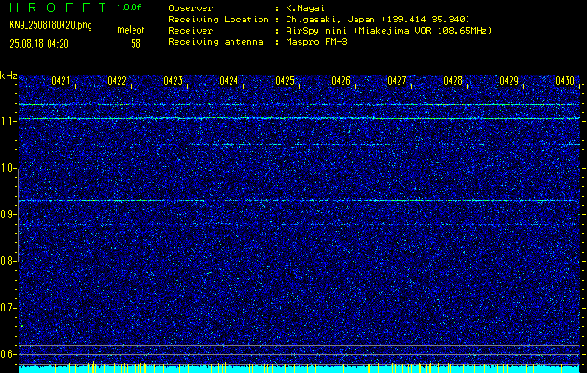Click the 1.1 kHz axis label
Screen dimensions: 587x373
[x=7, y=121]
